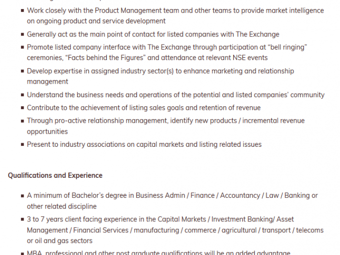This screenshot has height=255, width=340.
Task: Click the bullet next to 'Promote listed company interface'
Action: (x=23, y=47)
